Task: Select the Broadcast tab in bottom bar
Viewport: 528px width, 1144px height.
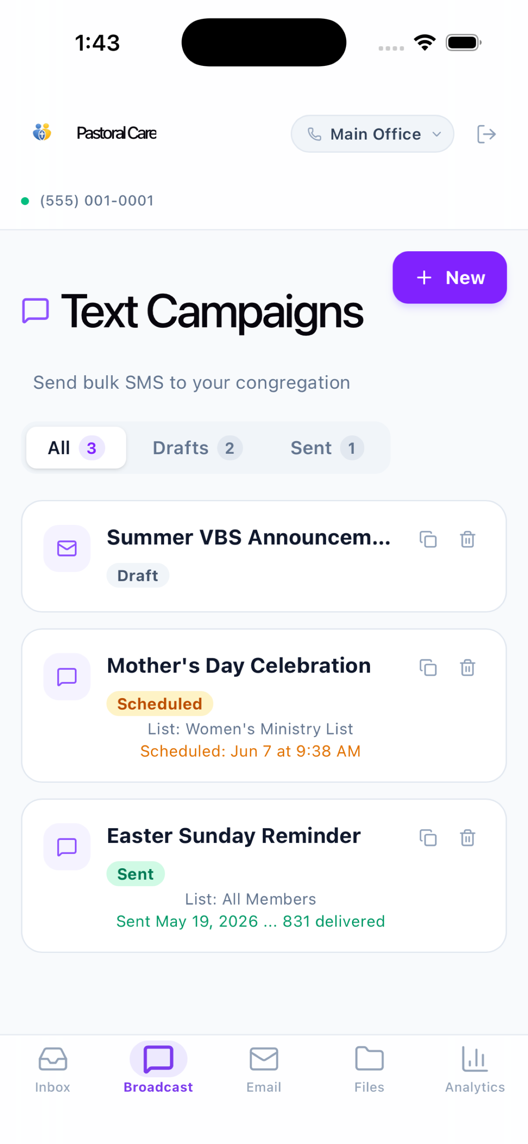Action: point(158,1069)
